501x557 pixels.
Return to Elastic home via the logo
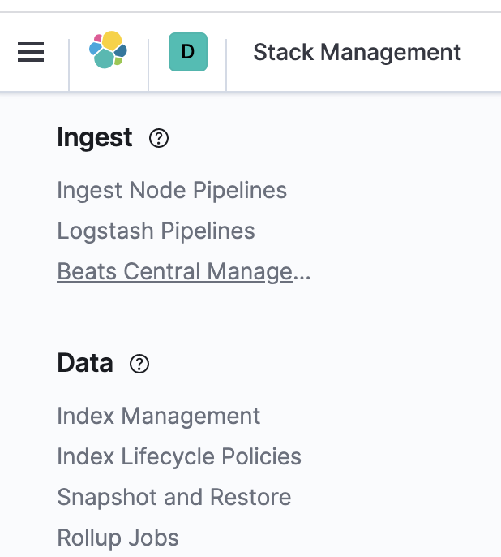pos(109,51)
